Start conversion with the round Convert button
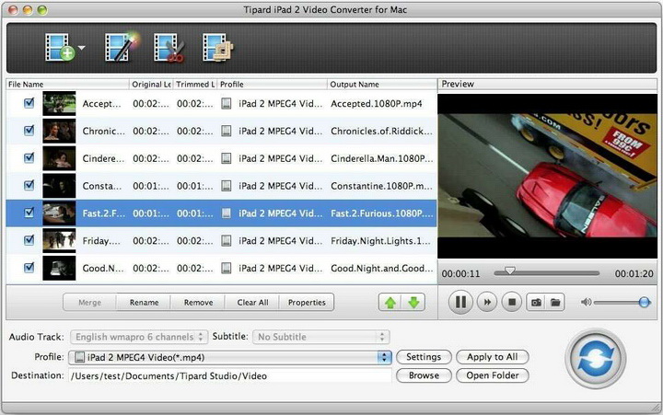Image resolution: width=663 pixels, height=415 pixels. click(596, 359)
